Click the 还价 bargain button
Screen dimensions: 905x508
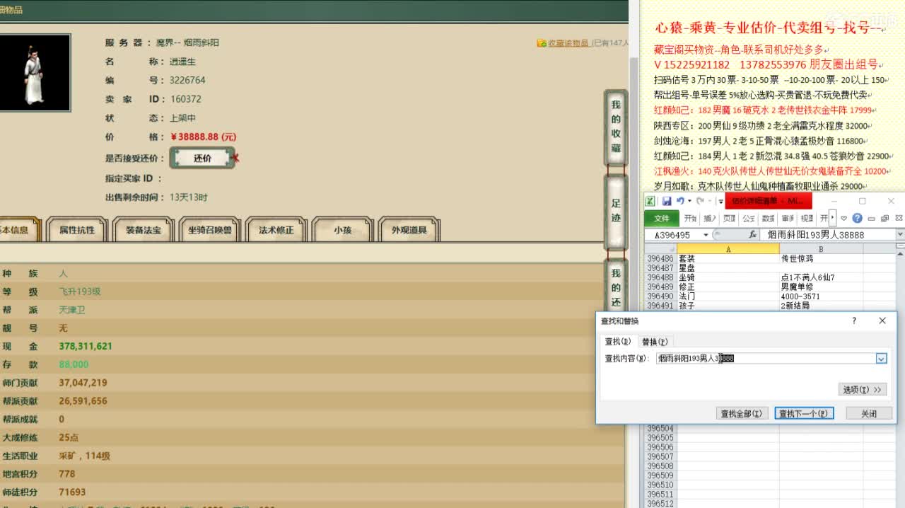(x=203, y=158)
